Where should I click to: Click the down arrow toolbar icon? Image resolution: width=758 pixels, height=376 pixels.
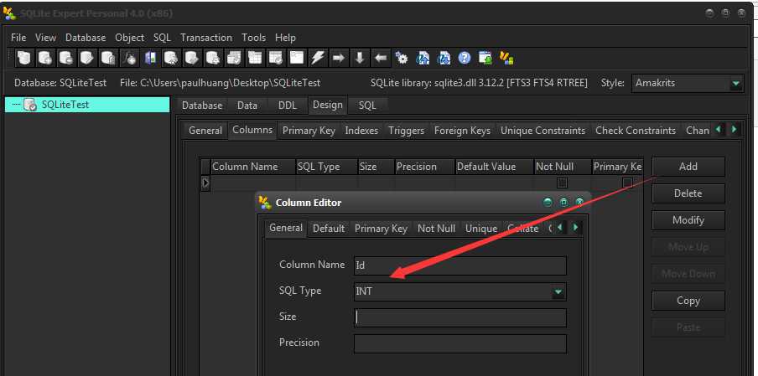[360, 58]
